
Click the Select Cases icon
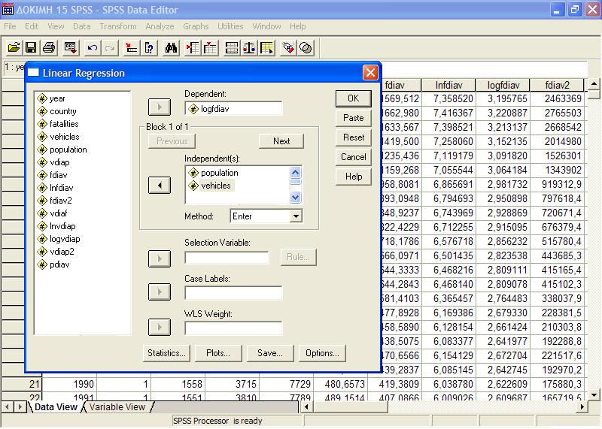tap(267, 48)
